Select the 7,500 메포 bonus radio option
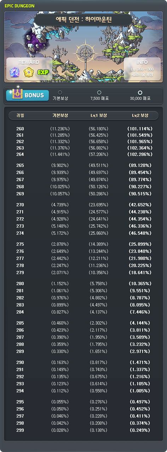Screen dimensions: 167x452 [99, 92]
